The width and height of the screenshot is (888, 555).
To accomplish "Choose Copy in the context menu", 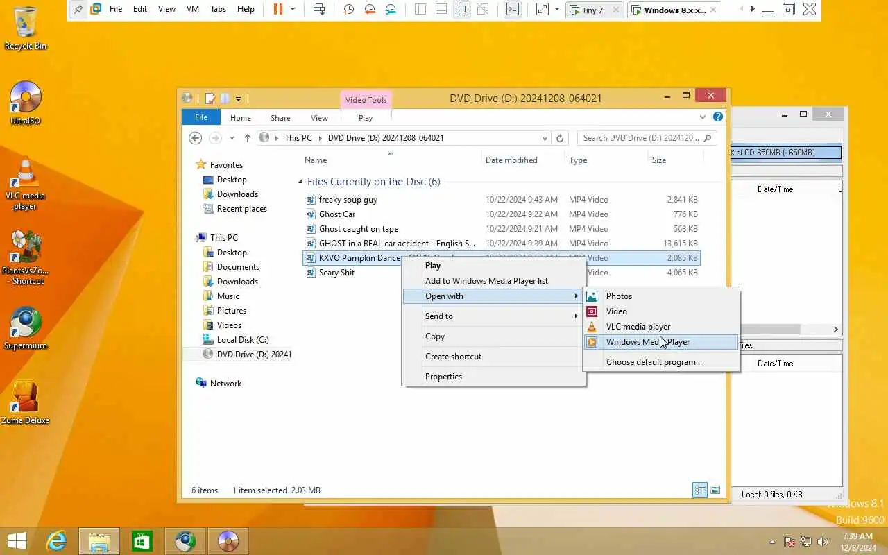I will [x=494, y=336].
